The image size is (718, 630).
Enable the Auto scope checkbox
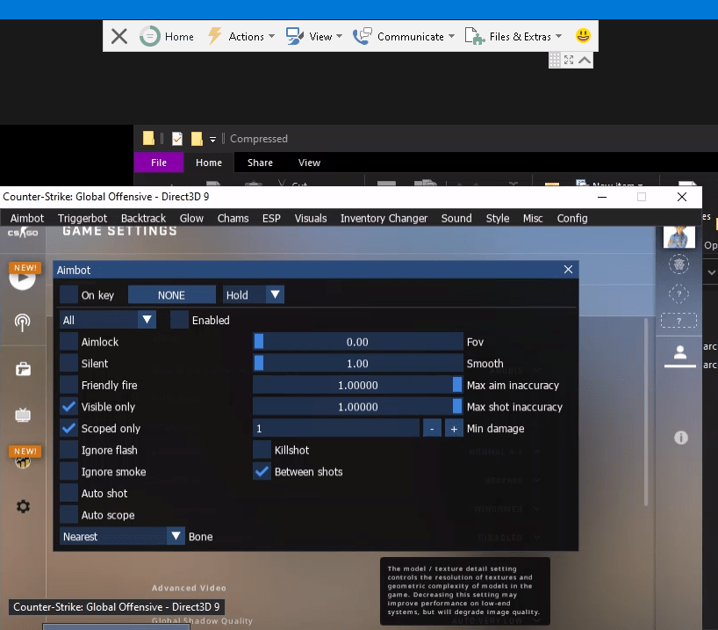[x=68, y=515]
